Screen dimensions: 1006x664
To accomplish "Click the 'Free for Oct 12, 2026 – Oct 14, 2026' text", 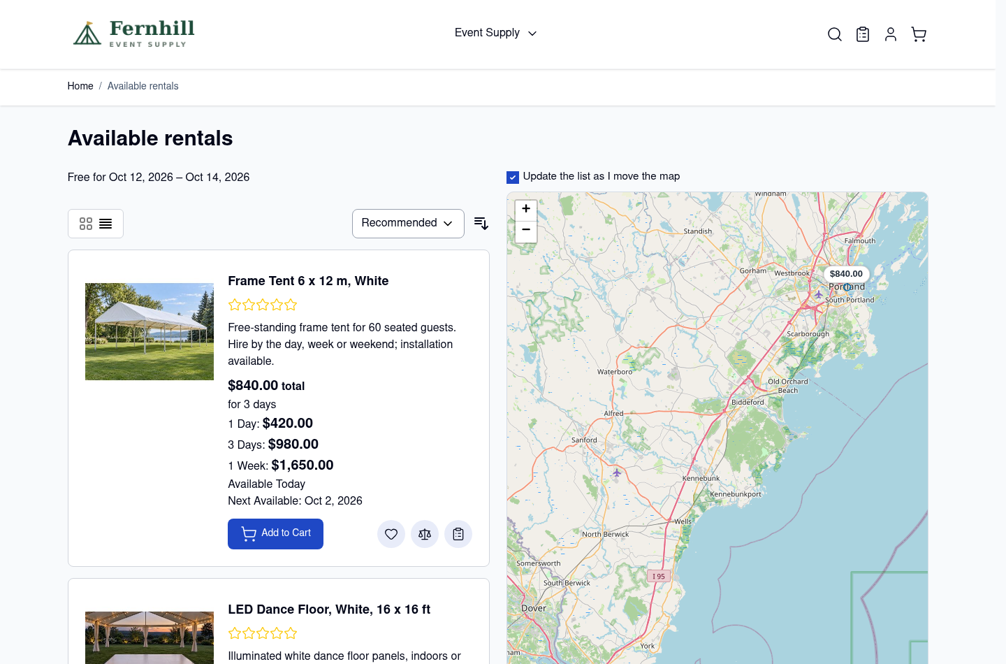I will point(159,178).
